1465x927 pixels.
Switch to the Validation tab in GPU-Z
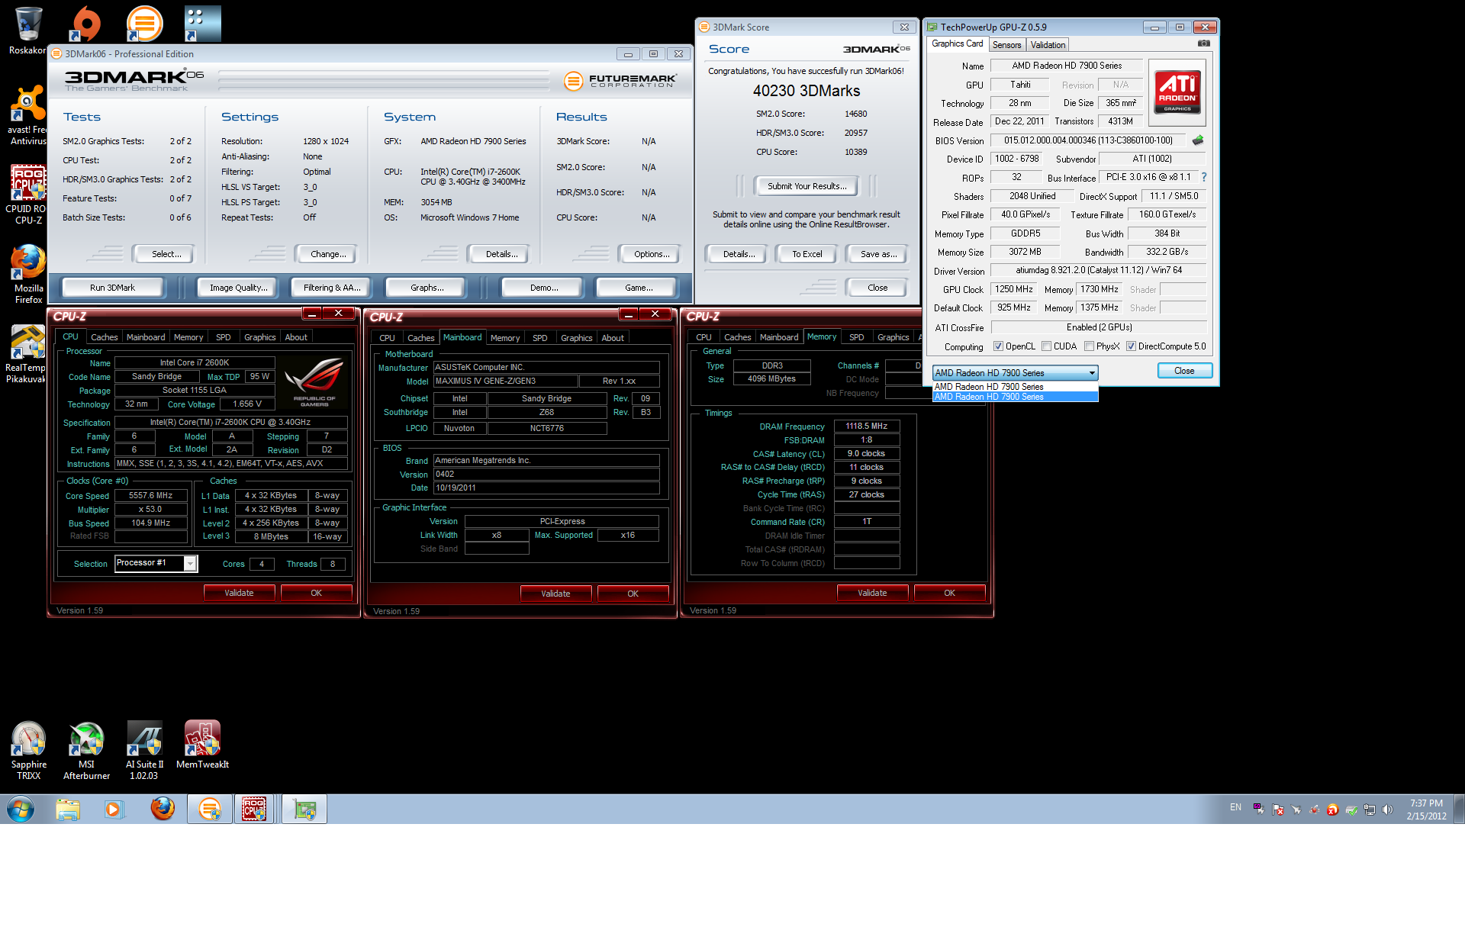coord(1048,45)
